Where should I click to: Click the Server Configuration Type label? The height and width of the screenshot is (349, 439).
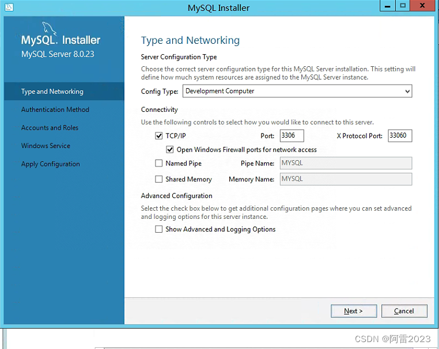[x=179, y=57]
